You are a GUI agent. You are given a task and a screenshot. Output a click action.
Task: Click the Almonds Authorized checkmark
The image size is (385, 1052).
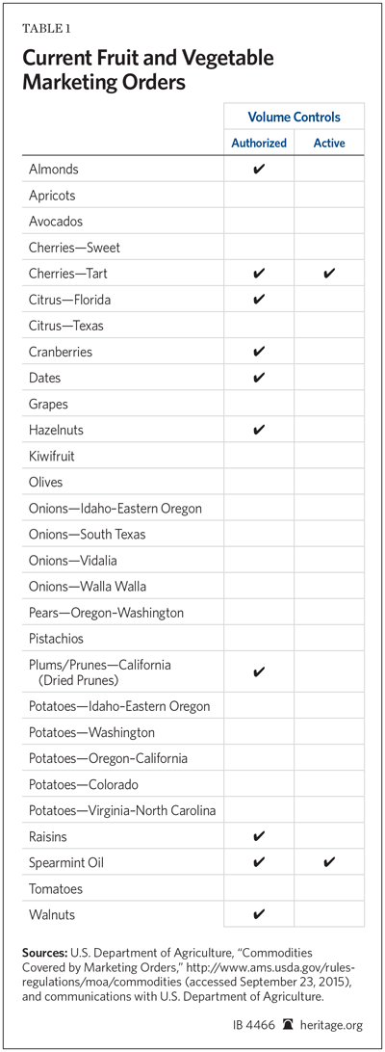[259, 170]
